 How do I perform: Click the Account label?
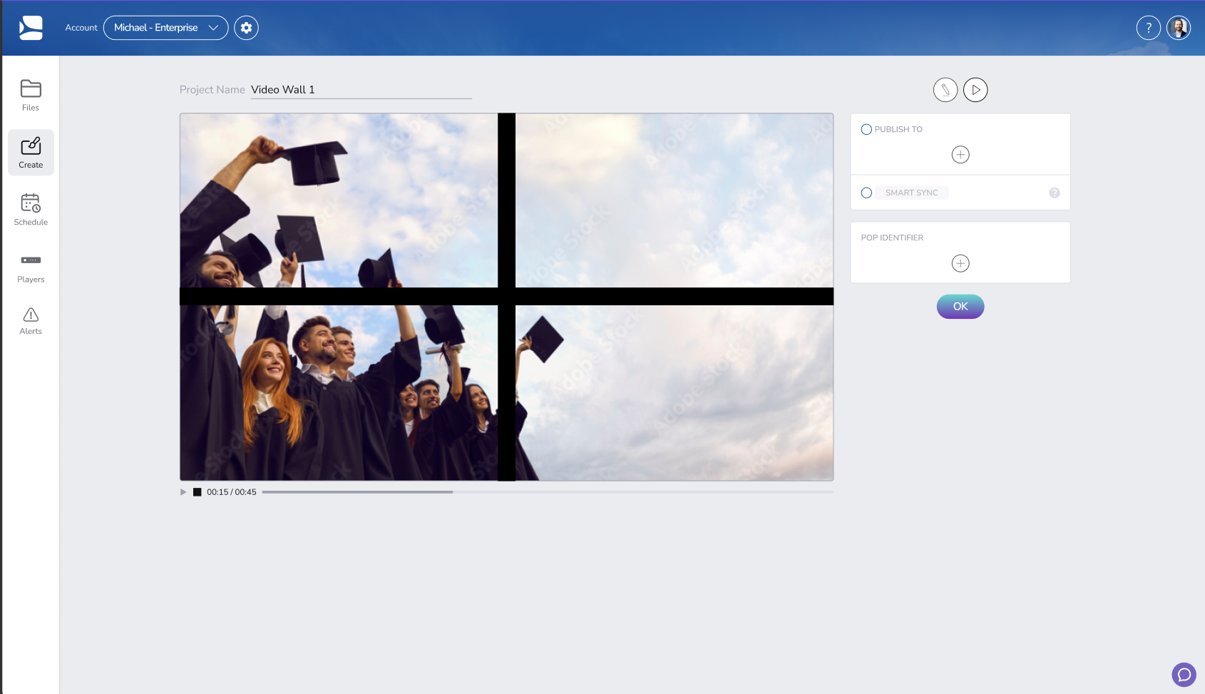81,28
